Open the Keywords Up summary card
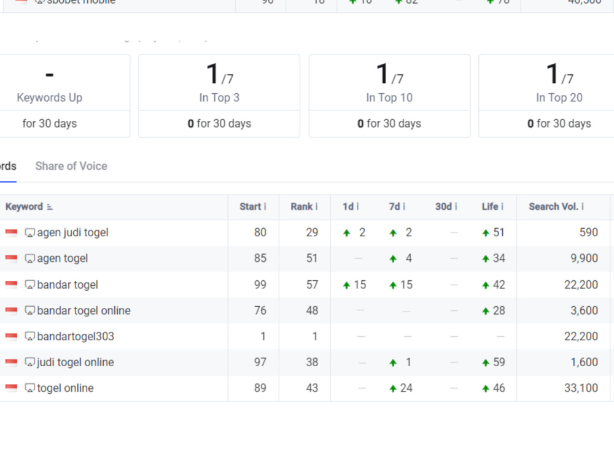614x460 pixels. pyautogui.click(x=64, y=96)
